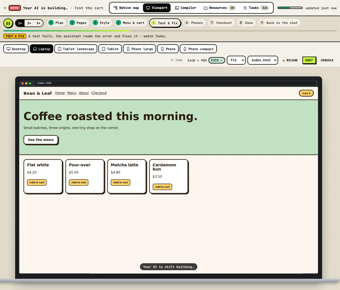Image resolution: width=340 pixels, height=290 pixels.
Task: Set playback speed to 3×
Action: (38, 23)
